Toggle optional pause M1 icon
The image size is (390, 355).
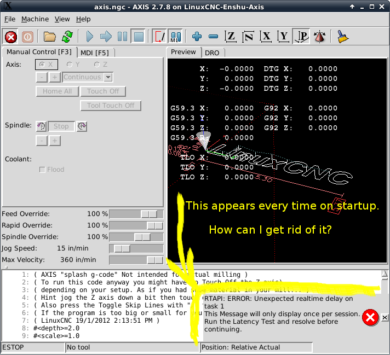(176, 37)
